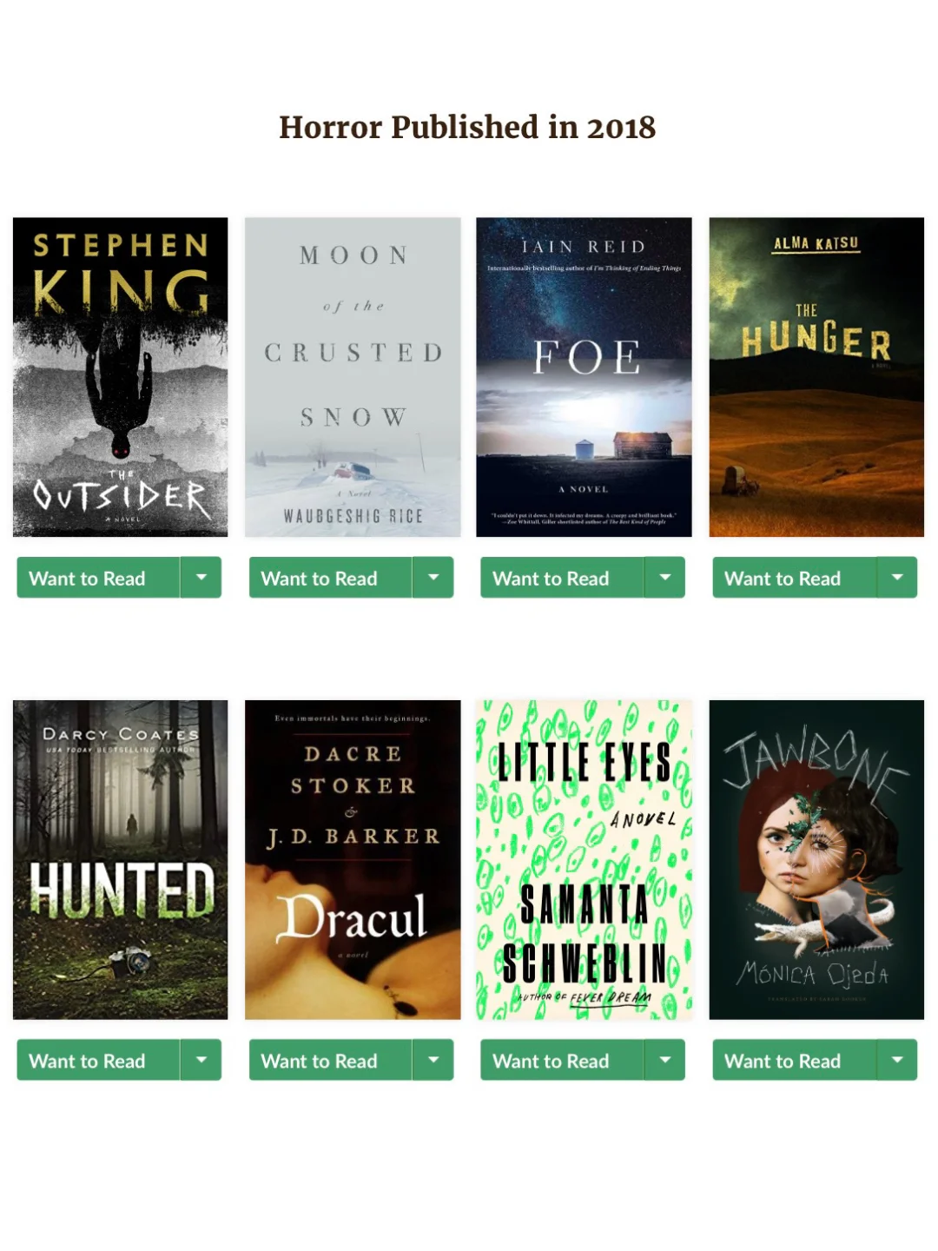Open the shelf dropdown under The Outsider
The image size is (938, 1251).
point(201,577)
